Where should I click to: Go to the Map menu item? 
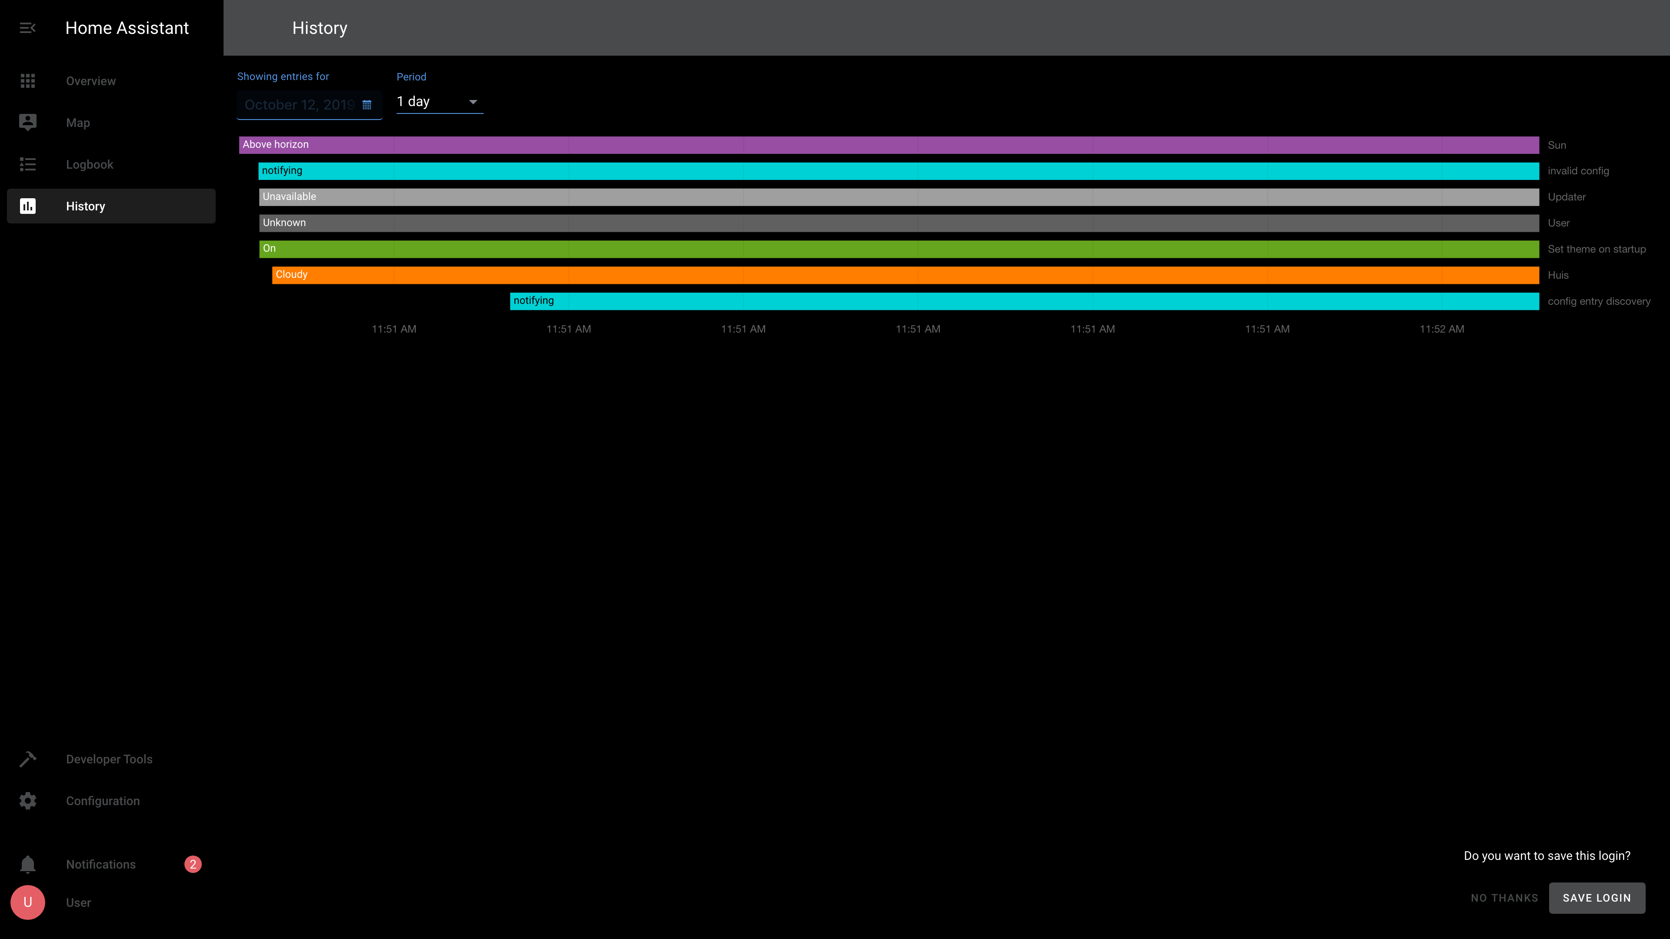[78, 123]
